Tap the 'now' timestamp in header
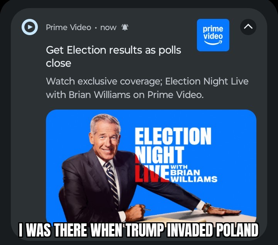This screenshot has height=245, width=278. (x=108, y=28)
